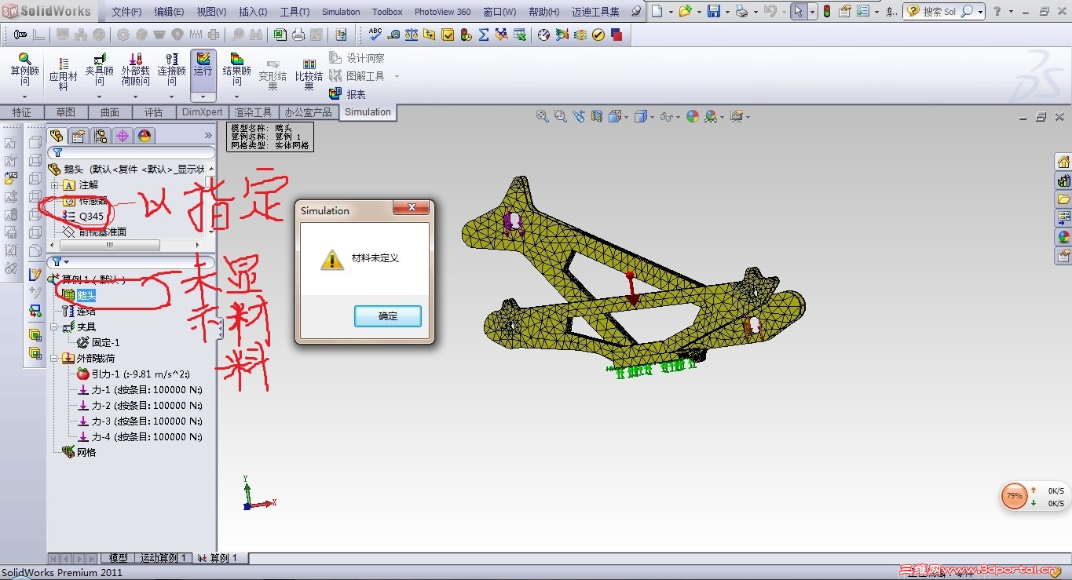Open the 插入(I) menu
Viewport: 1072px width, 580px height.
(253, 12)
